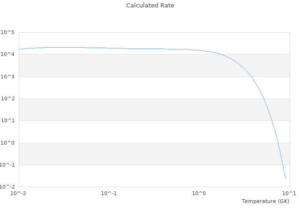Select the 10^1 x-axis tick label
This screenshot has width=299, height=224.
pos(290,193)
